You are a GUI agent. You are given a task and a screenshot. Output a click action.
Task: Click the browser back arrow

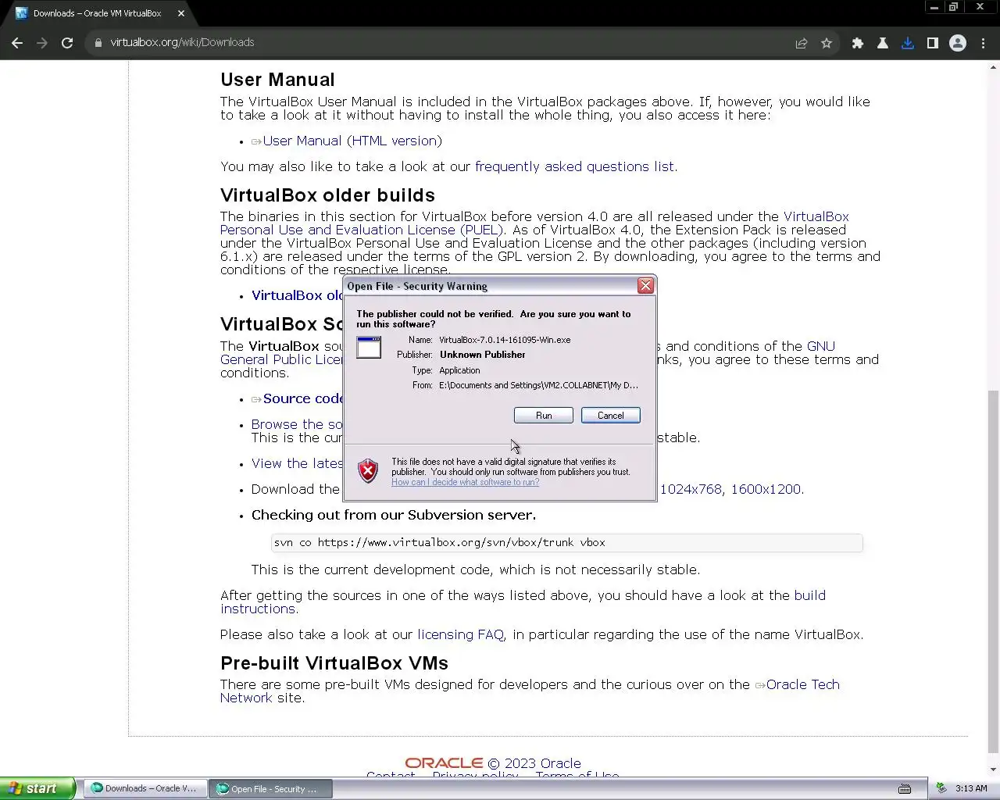pyautogui.click(x=17, y=43)
